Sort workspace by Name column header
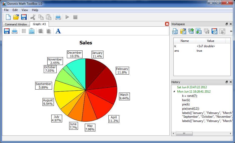Viewport: 235px width, 143px height. coord(185,41)
